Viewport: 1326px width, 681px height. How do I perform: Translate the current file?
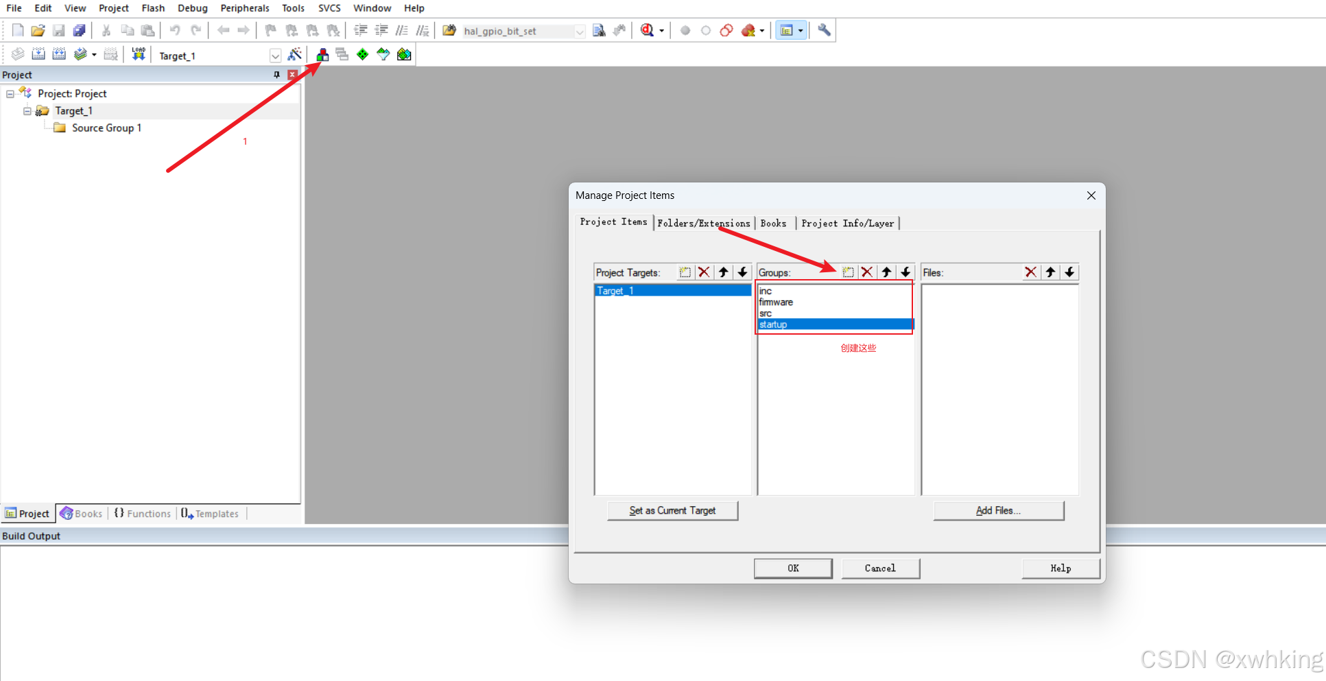click(18, 54)
